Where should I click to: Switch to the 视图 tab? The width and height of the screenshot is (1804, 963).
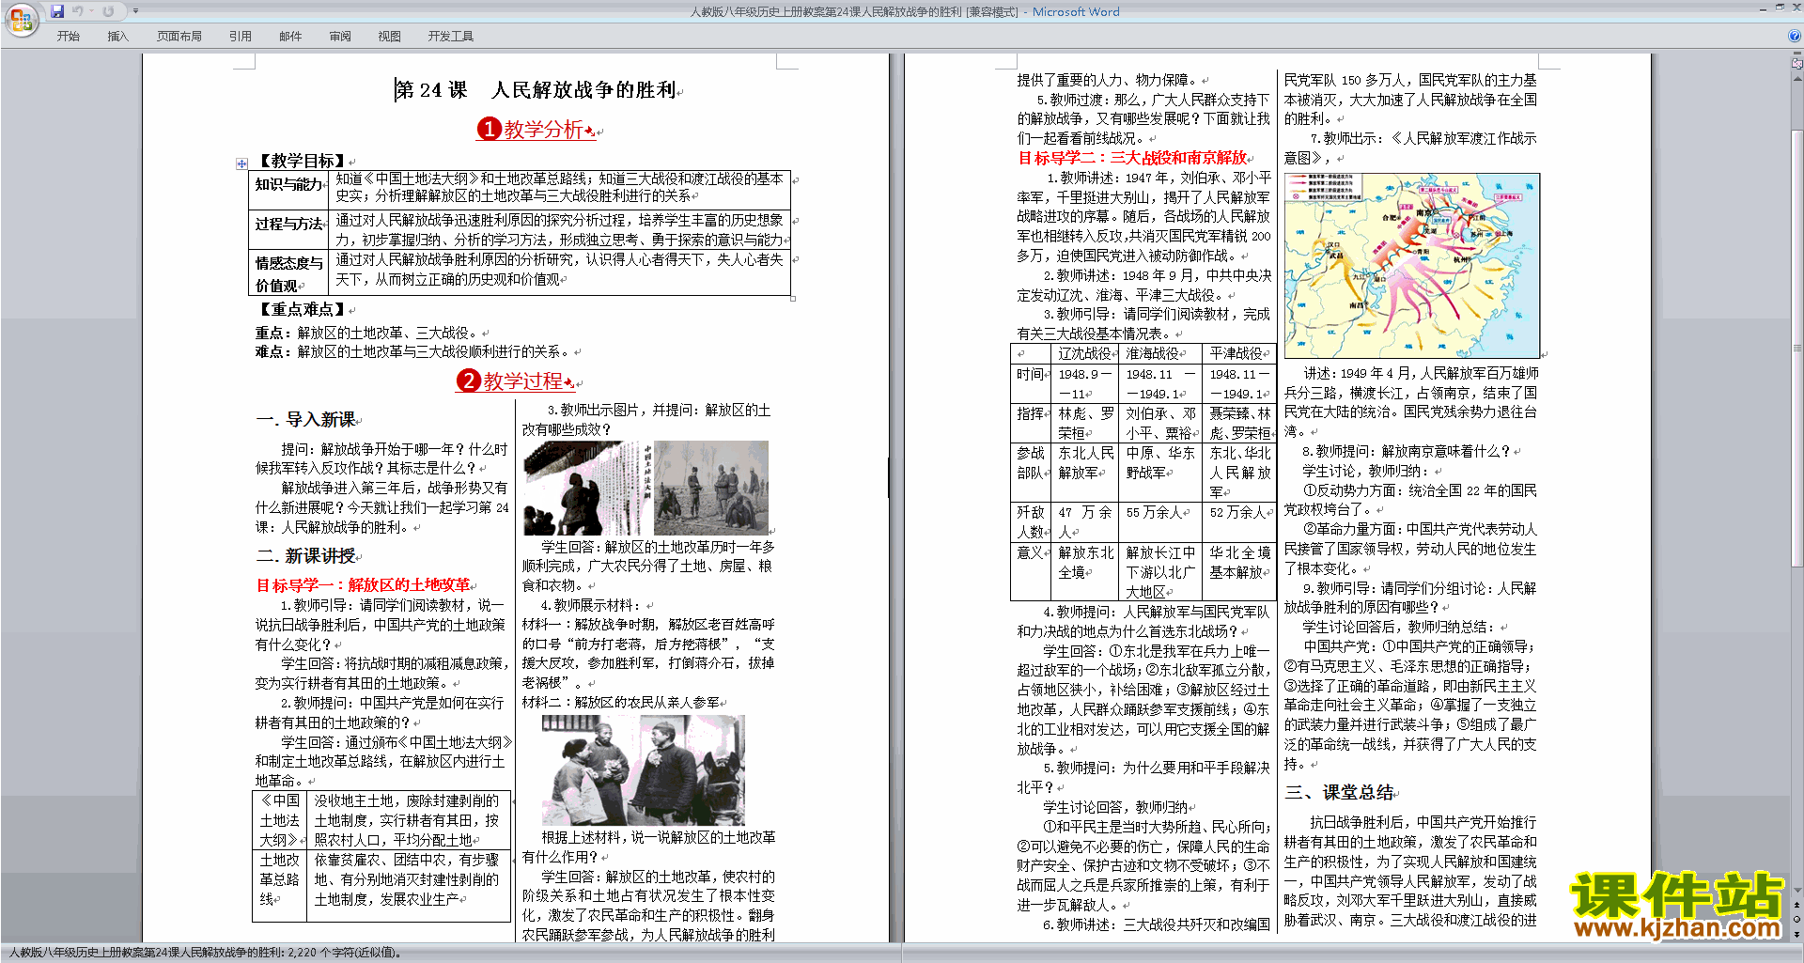tap(389, 36)
